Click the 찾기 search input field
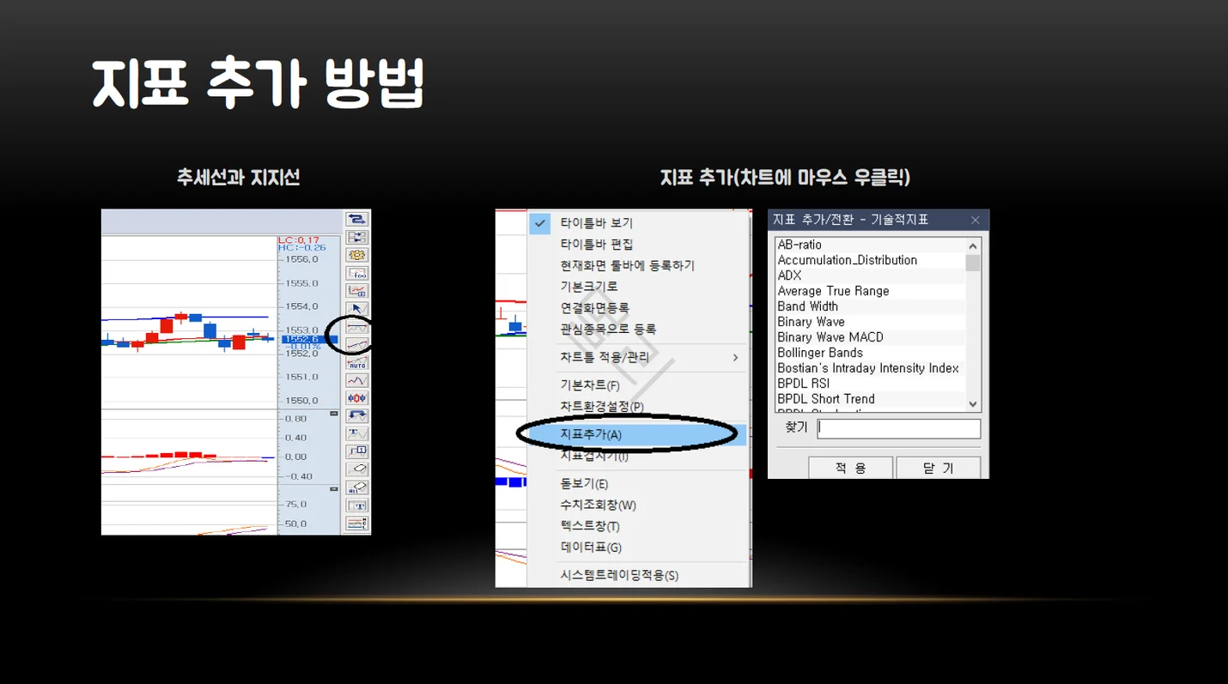 click(x=899, y=428)
